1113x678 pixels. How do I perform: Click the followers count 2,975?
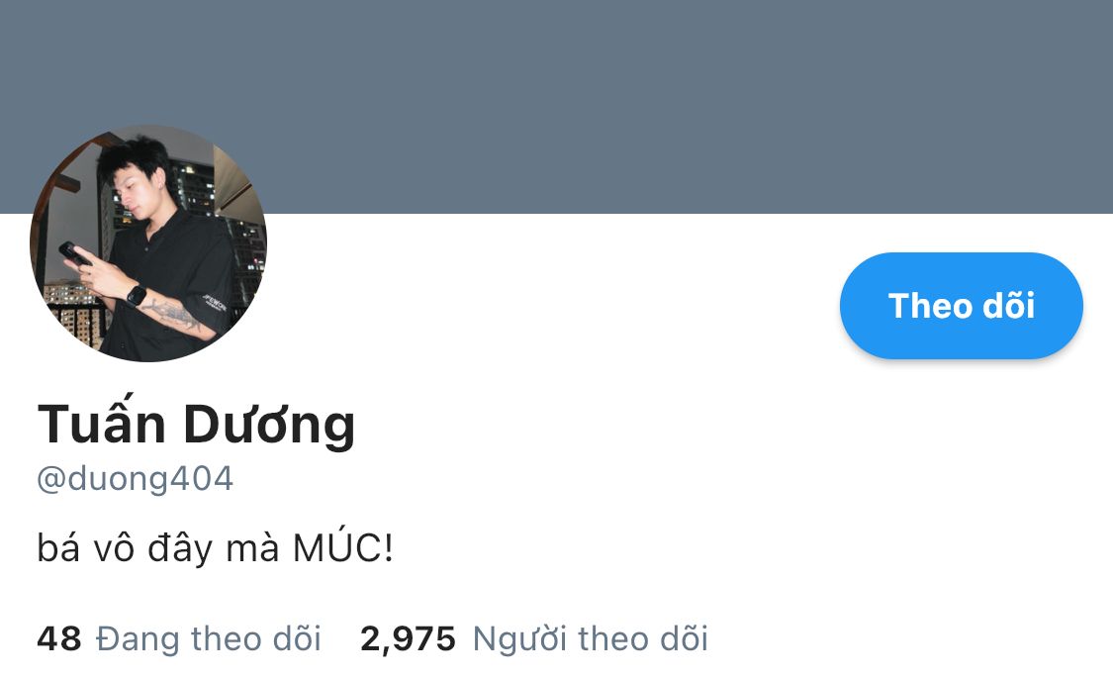[x=409, y=639]
